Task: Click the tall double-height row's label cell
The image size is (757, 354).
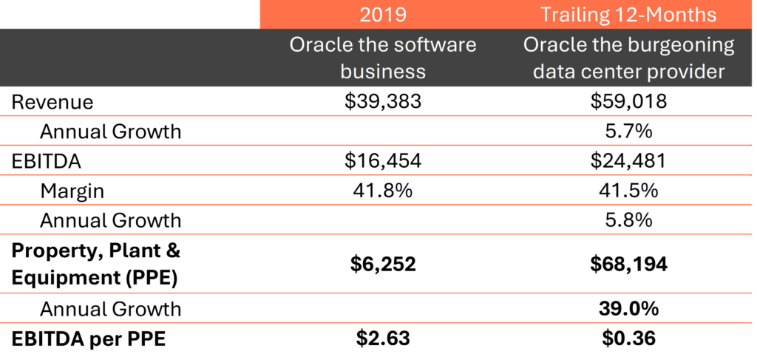Action: tap(129, 264)
